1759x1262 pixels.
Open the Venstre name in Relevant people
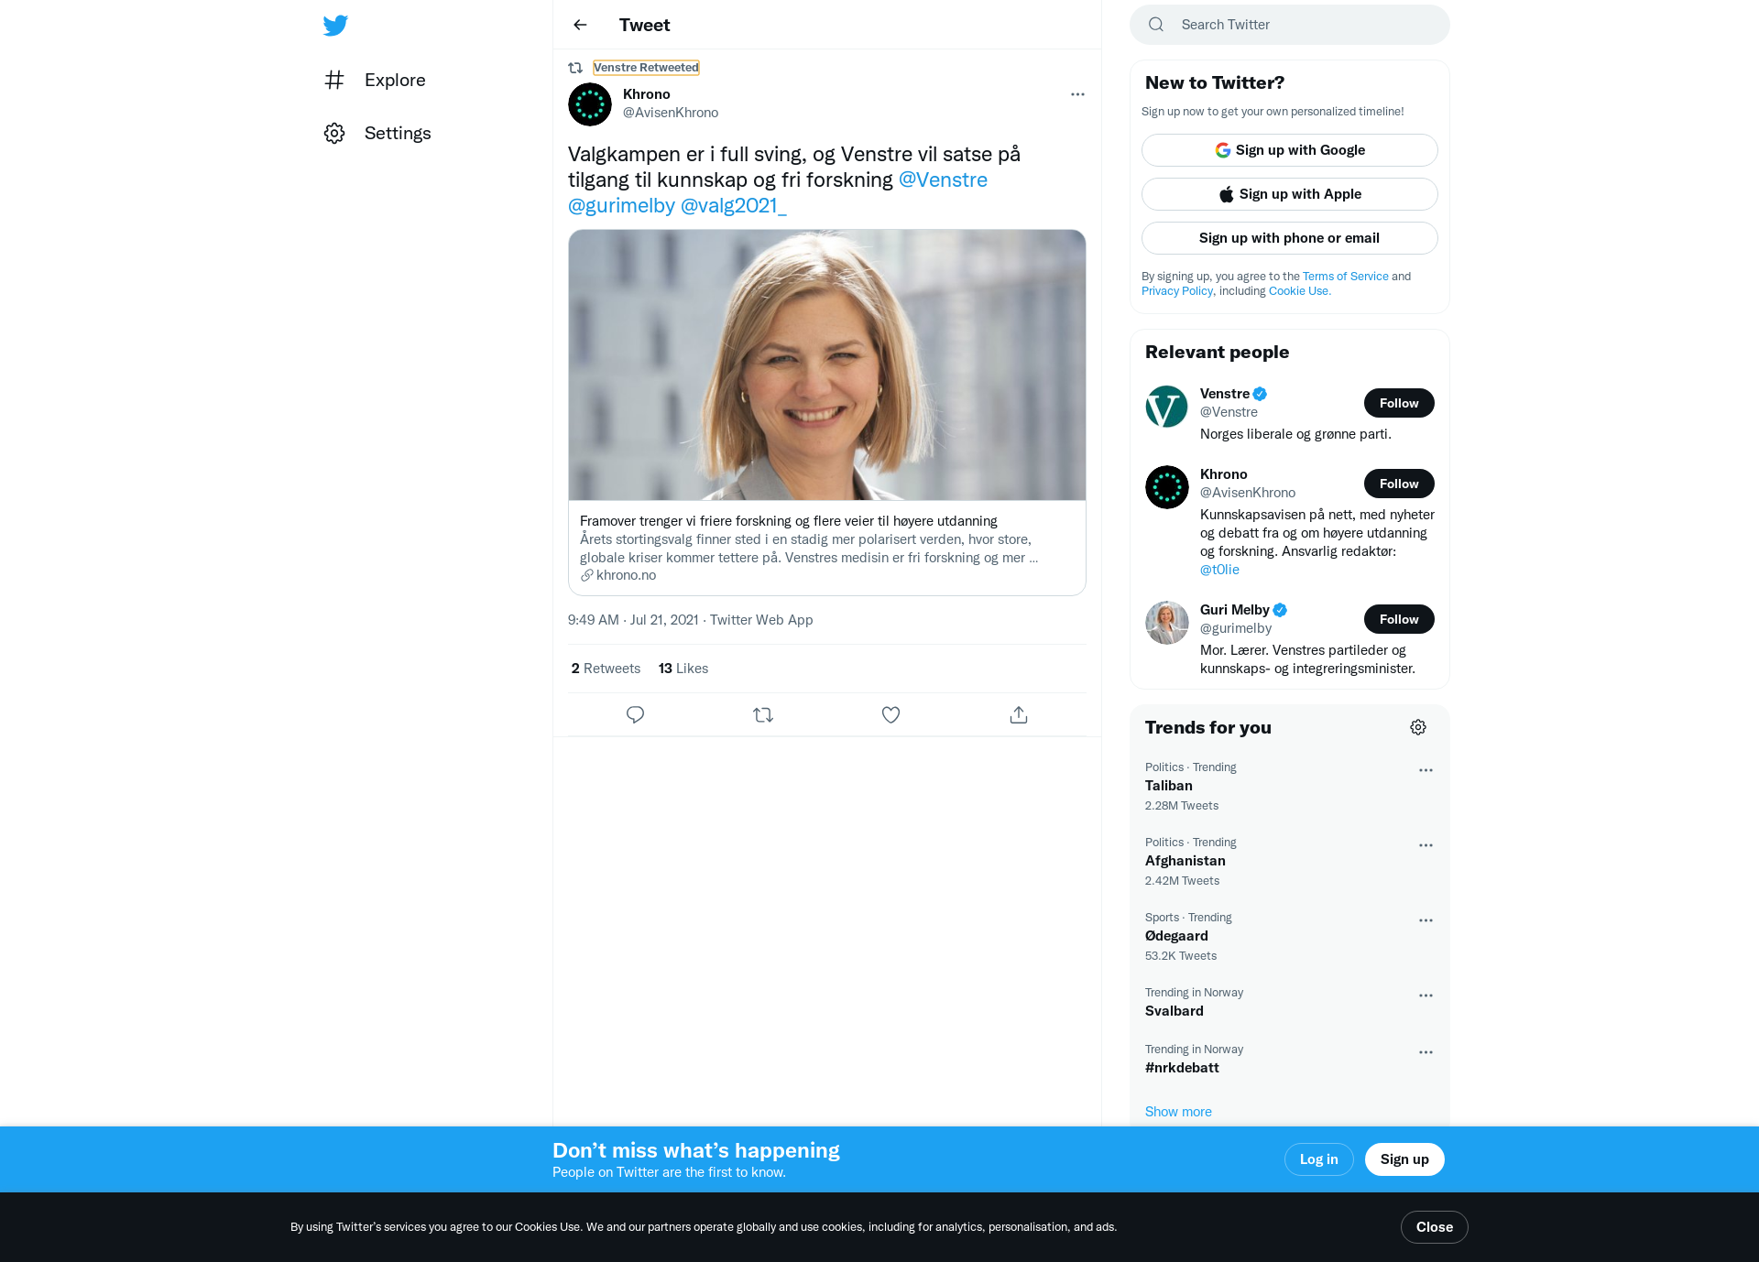1225,394
